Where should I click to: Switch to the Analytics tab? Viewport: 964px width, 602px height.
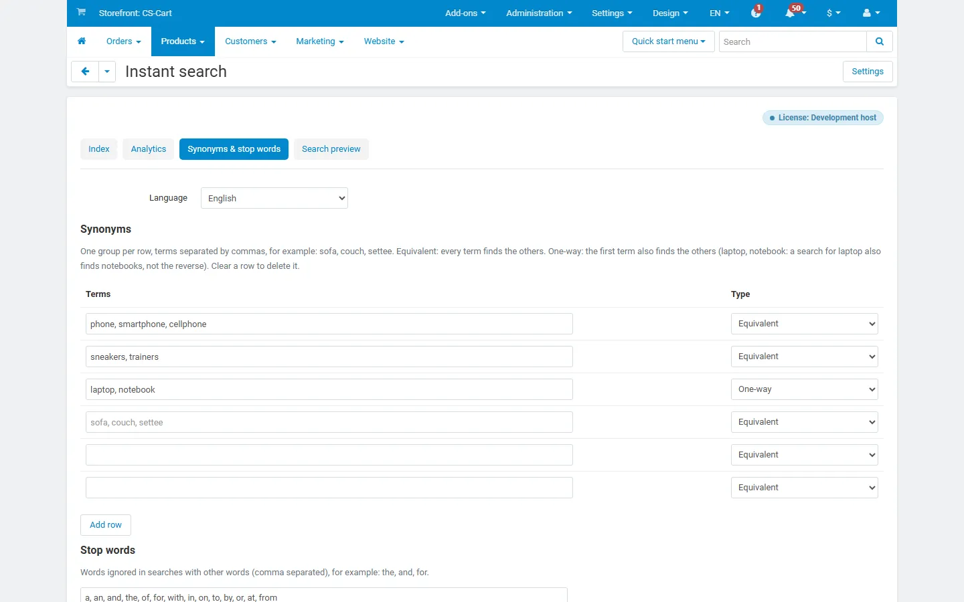(x=149, y=149)
